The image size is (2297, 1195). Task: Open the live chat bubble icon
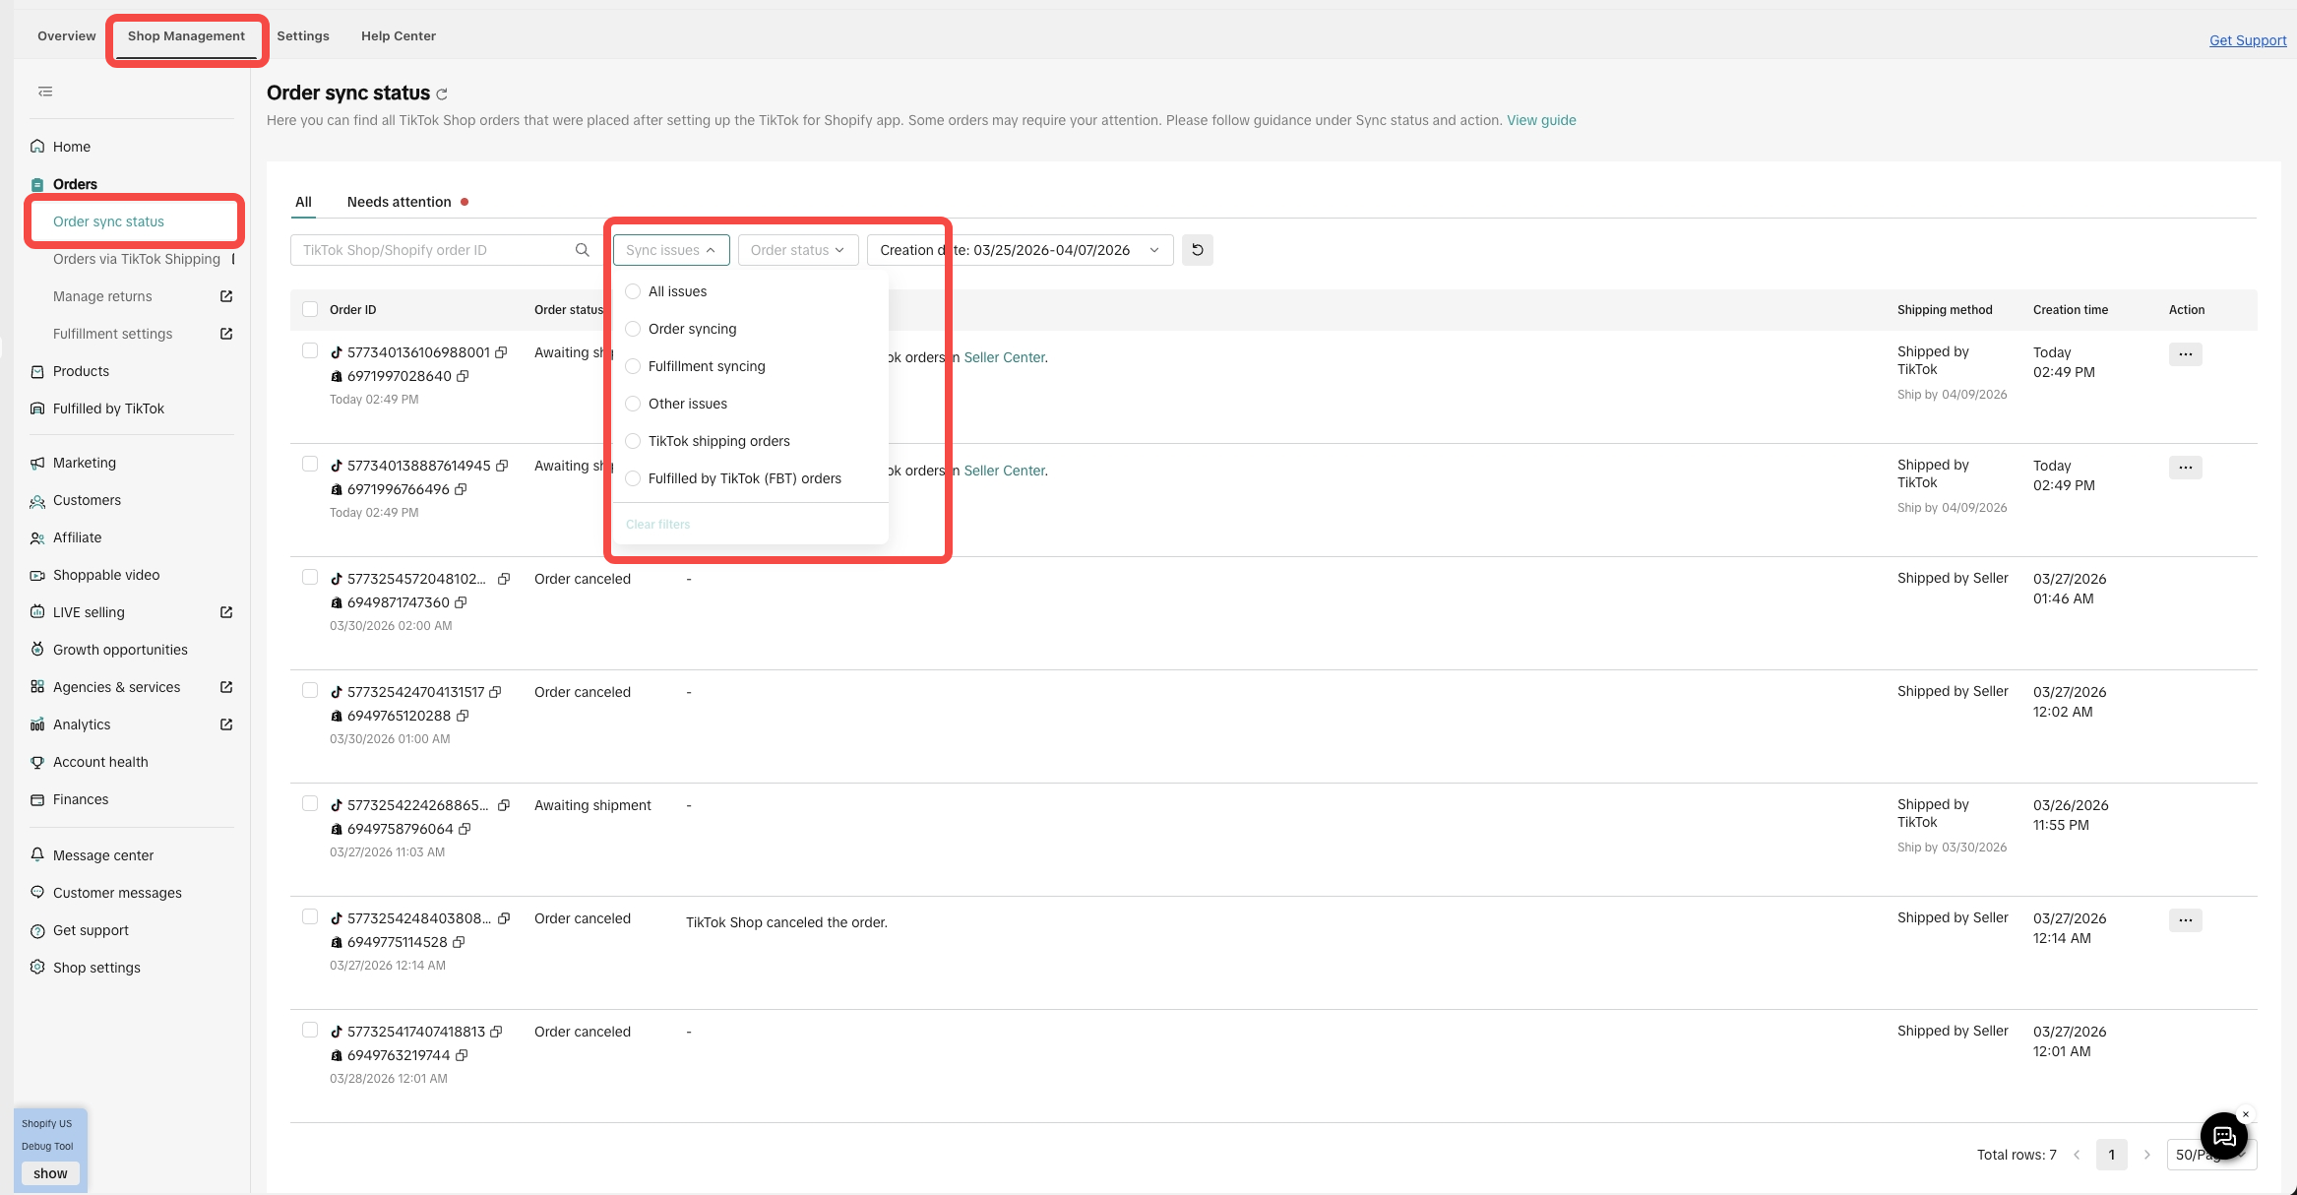tap(2223, 1137)
